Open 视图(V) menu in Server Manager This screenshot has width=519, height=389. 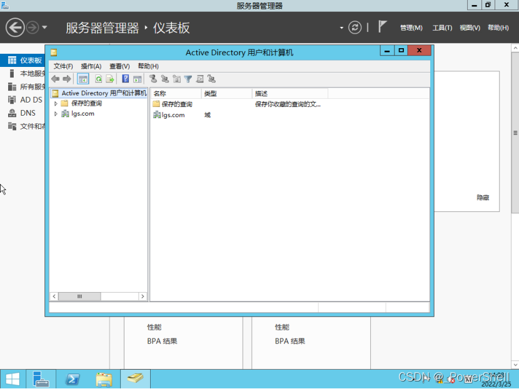click(470, 28)
